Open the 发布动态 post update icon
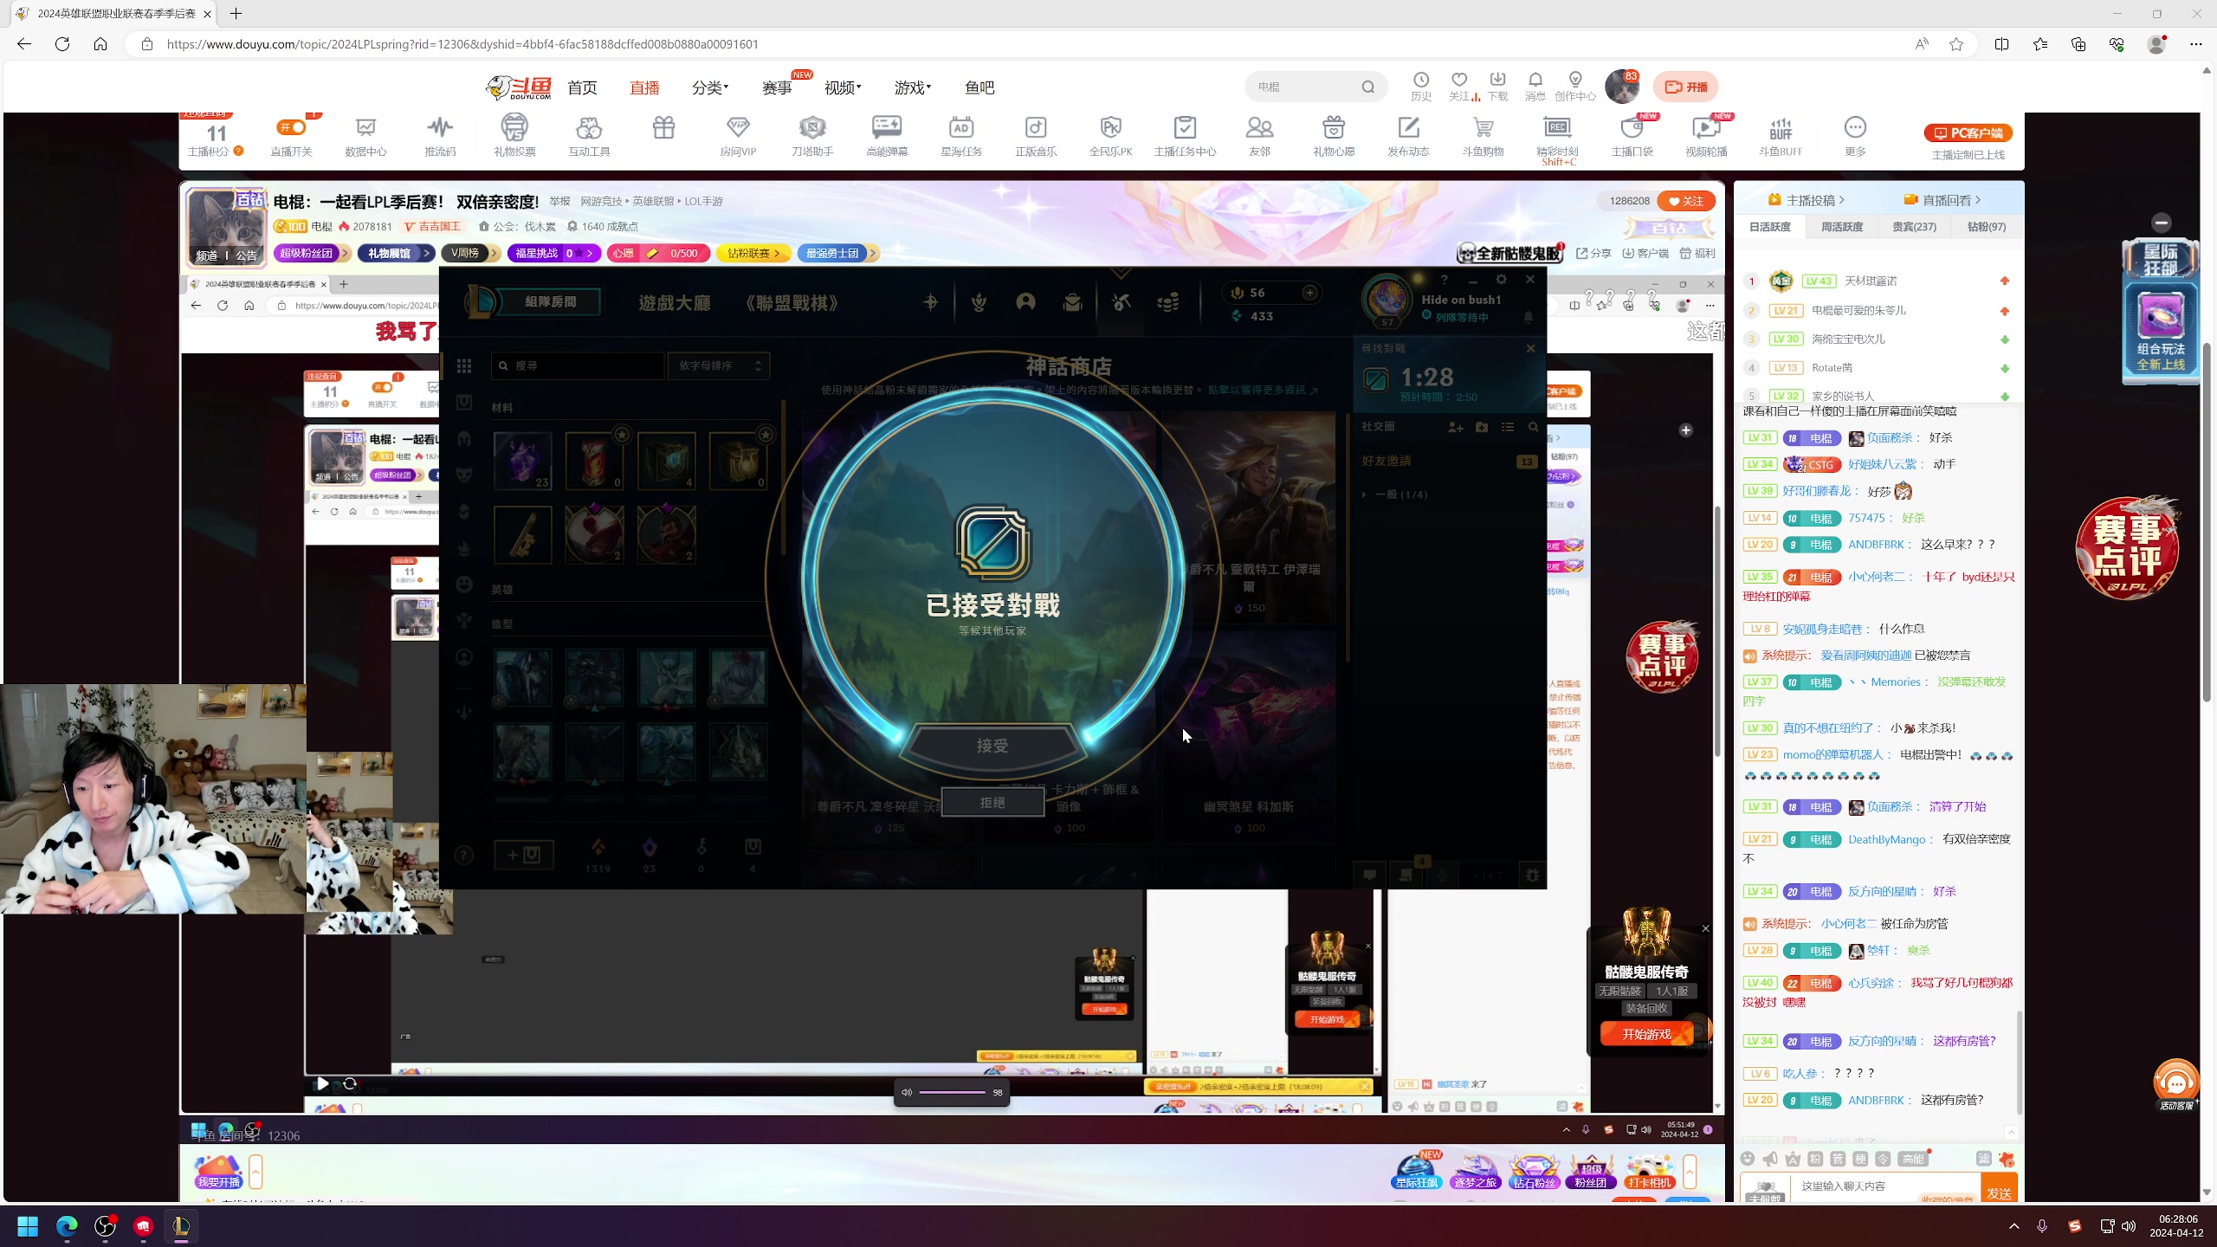This screenshot has width=2217, height=1247. pos(1408,137)
